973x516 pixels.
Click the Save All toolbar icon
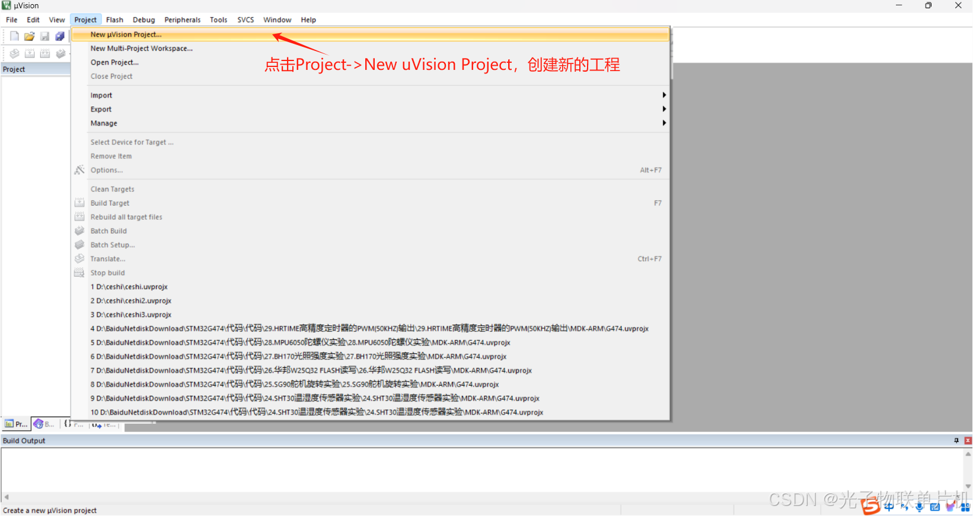click(60, 36)
